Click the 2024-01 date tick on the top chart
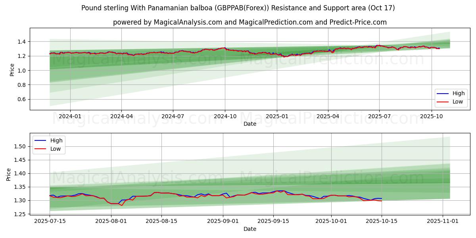The image size is (476, 238). [70, 116]
